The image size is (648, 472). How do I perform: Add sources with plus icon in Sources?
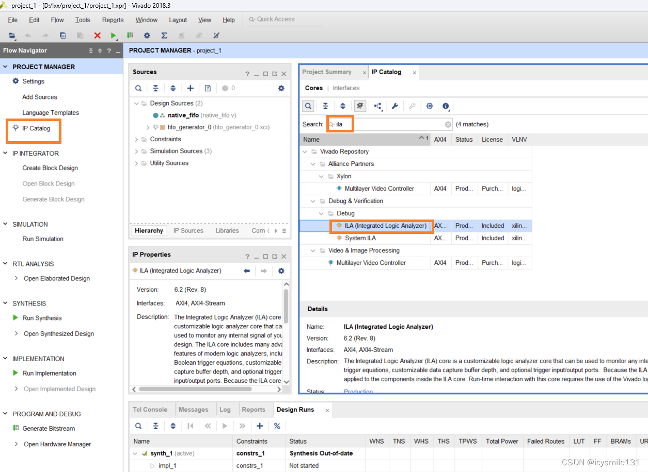pyautogui.click(x=190, y=88)
